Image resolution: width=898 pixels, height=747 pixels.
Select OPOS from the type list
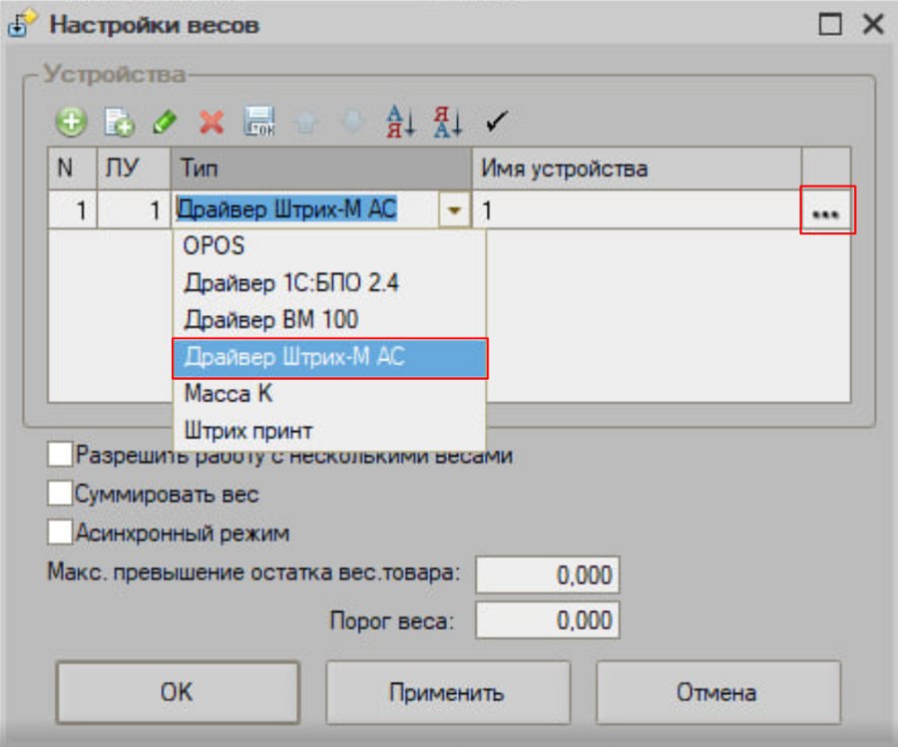[329, 245]
